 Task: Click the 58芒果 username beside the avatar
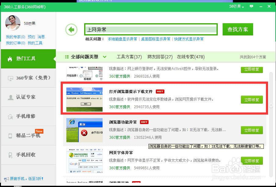30,23
